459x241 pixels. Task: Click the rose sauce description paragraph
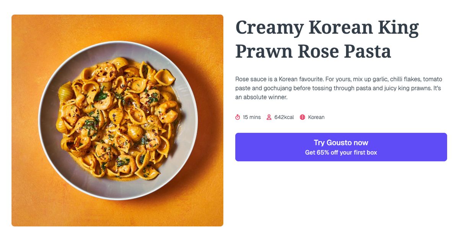339,88
